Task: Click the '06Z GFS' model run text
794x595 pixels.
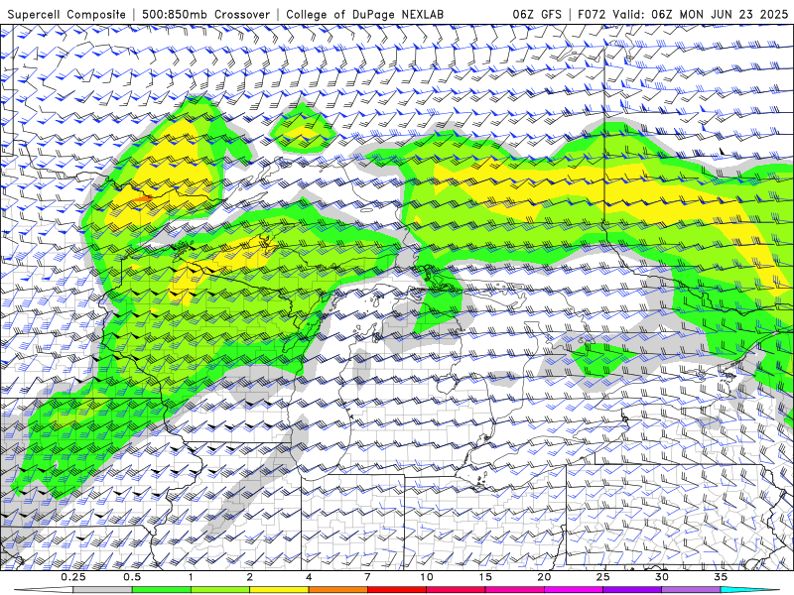Action: pos(537,14)
